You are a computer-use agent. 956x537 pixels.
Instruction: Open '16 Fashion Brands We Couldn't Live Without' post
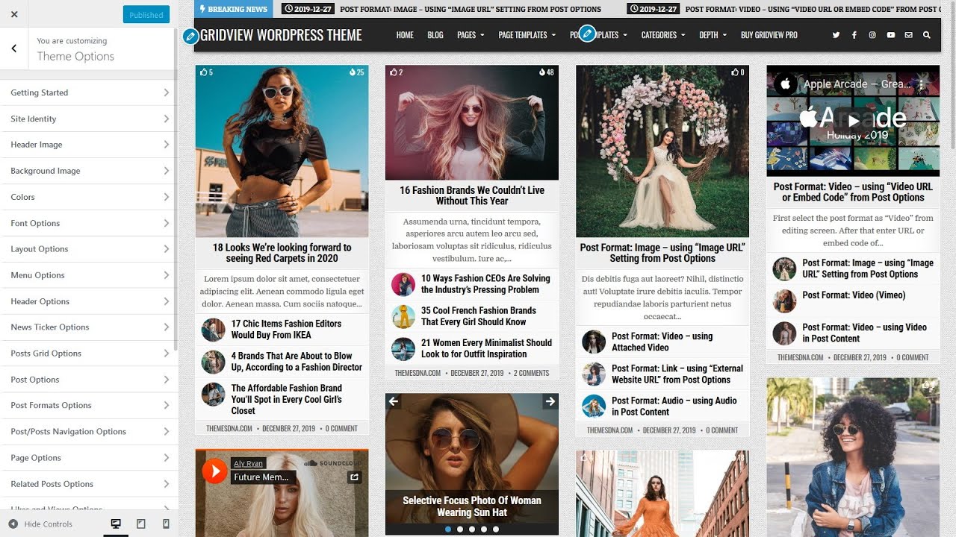point(472,195)
